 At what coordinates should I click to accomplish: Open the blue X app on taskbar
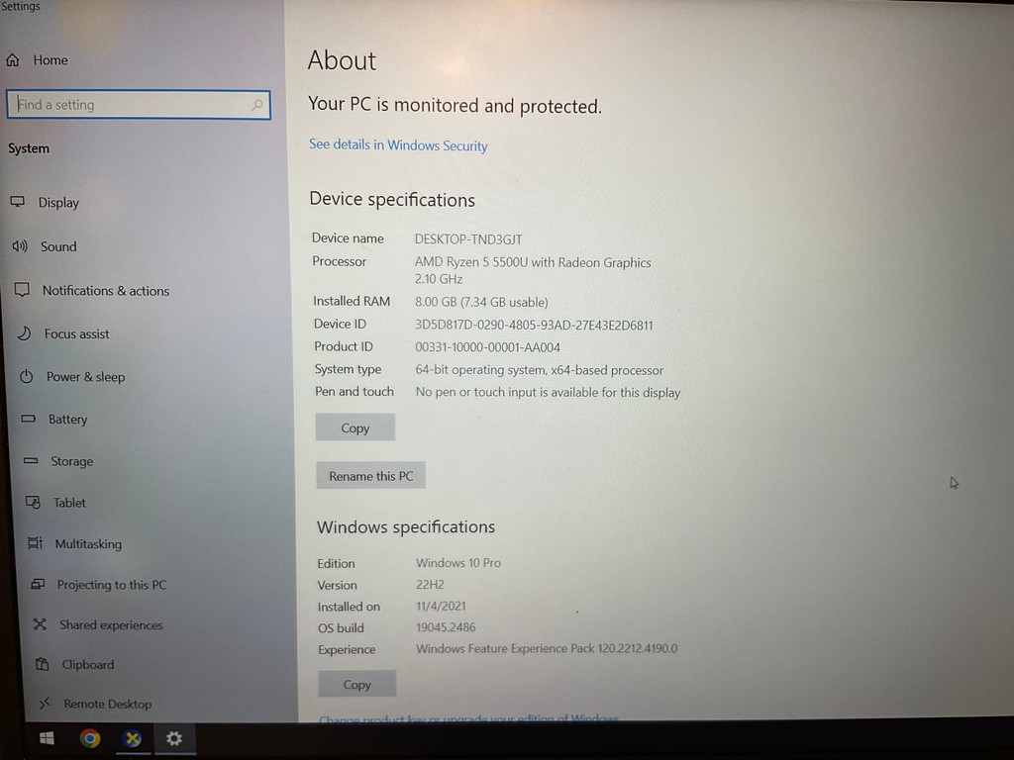click(133, 738)
